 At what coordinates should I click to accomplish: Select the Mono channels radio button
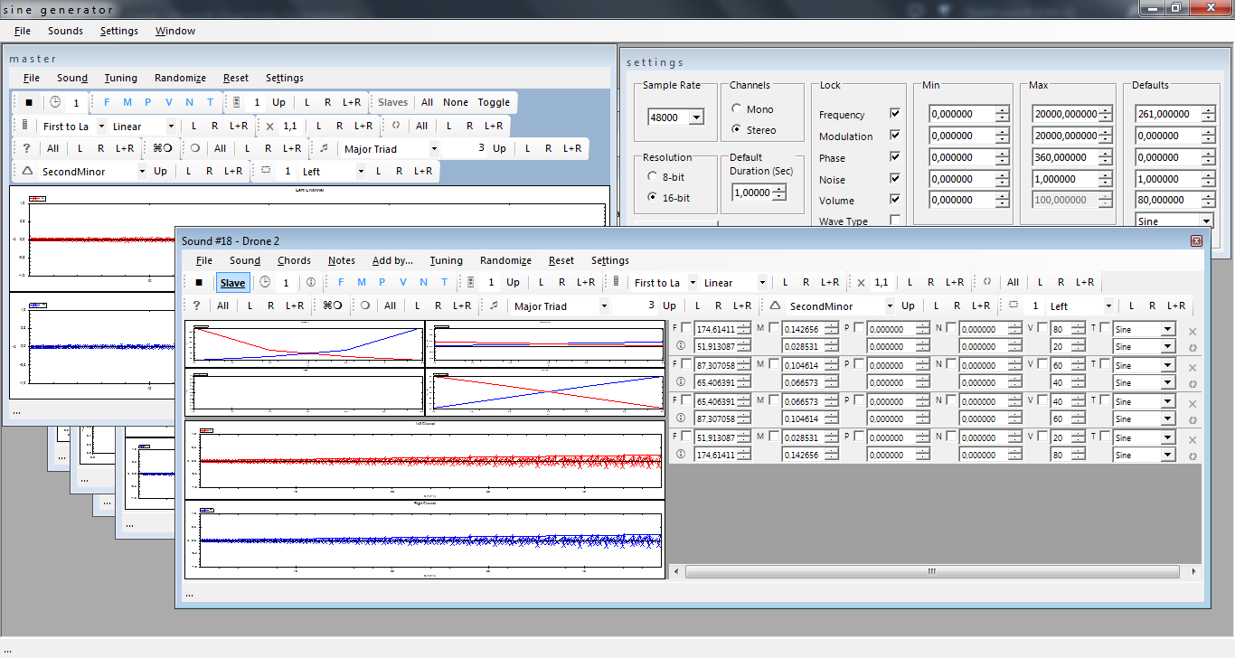coord(739,108)
